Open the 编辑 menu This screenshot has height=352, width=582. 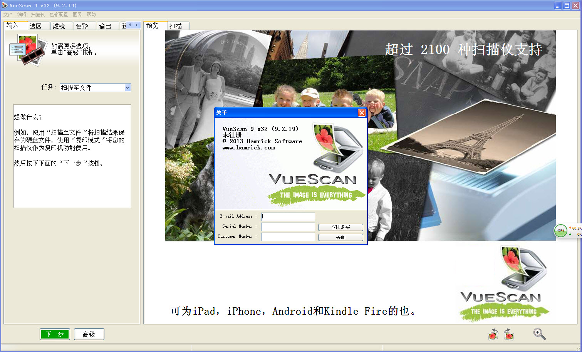point(22,15)
